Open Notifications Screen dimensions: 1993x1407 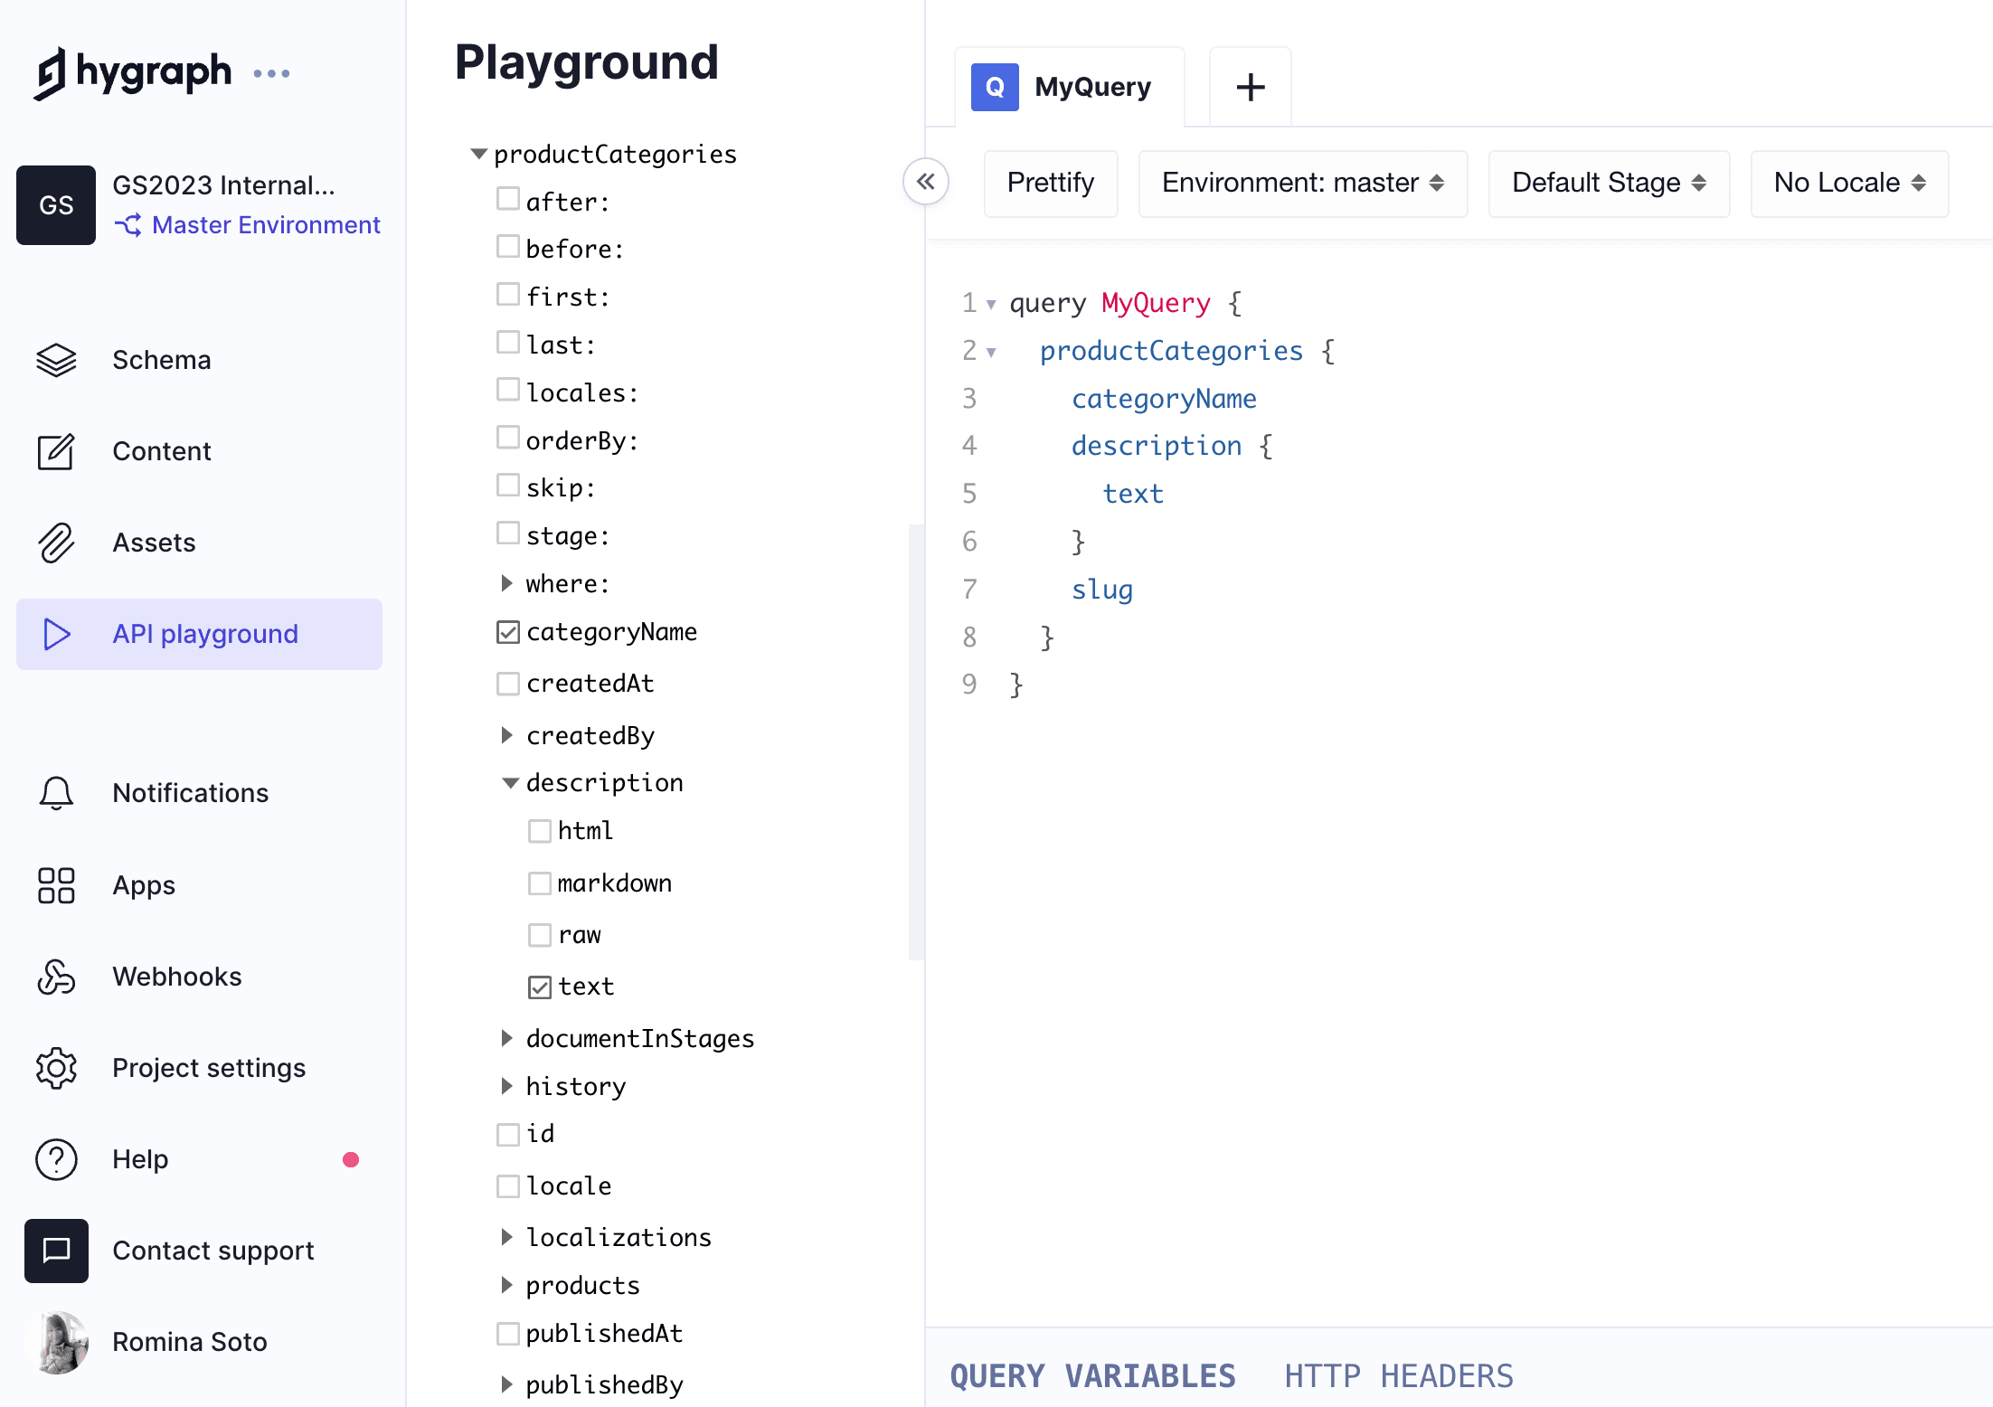click(190, 793)
